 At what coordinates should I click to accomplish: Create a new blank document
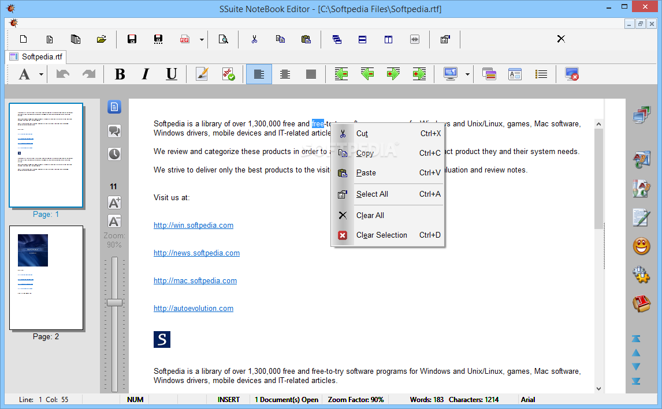tap(24, 39)
